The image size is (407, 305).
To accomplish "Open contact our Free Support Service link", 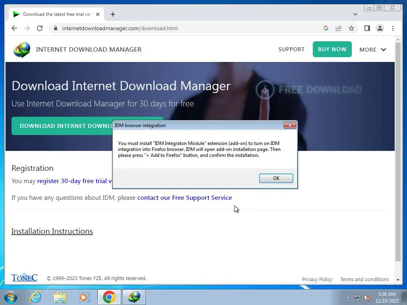I will coord(184,198).
